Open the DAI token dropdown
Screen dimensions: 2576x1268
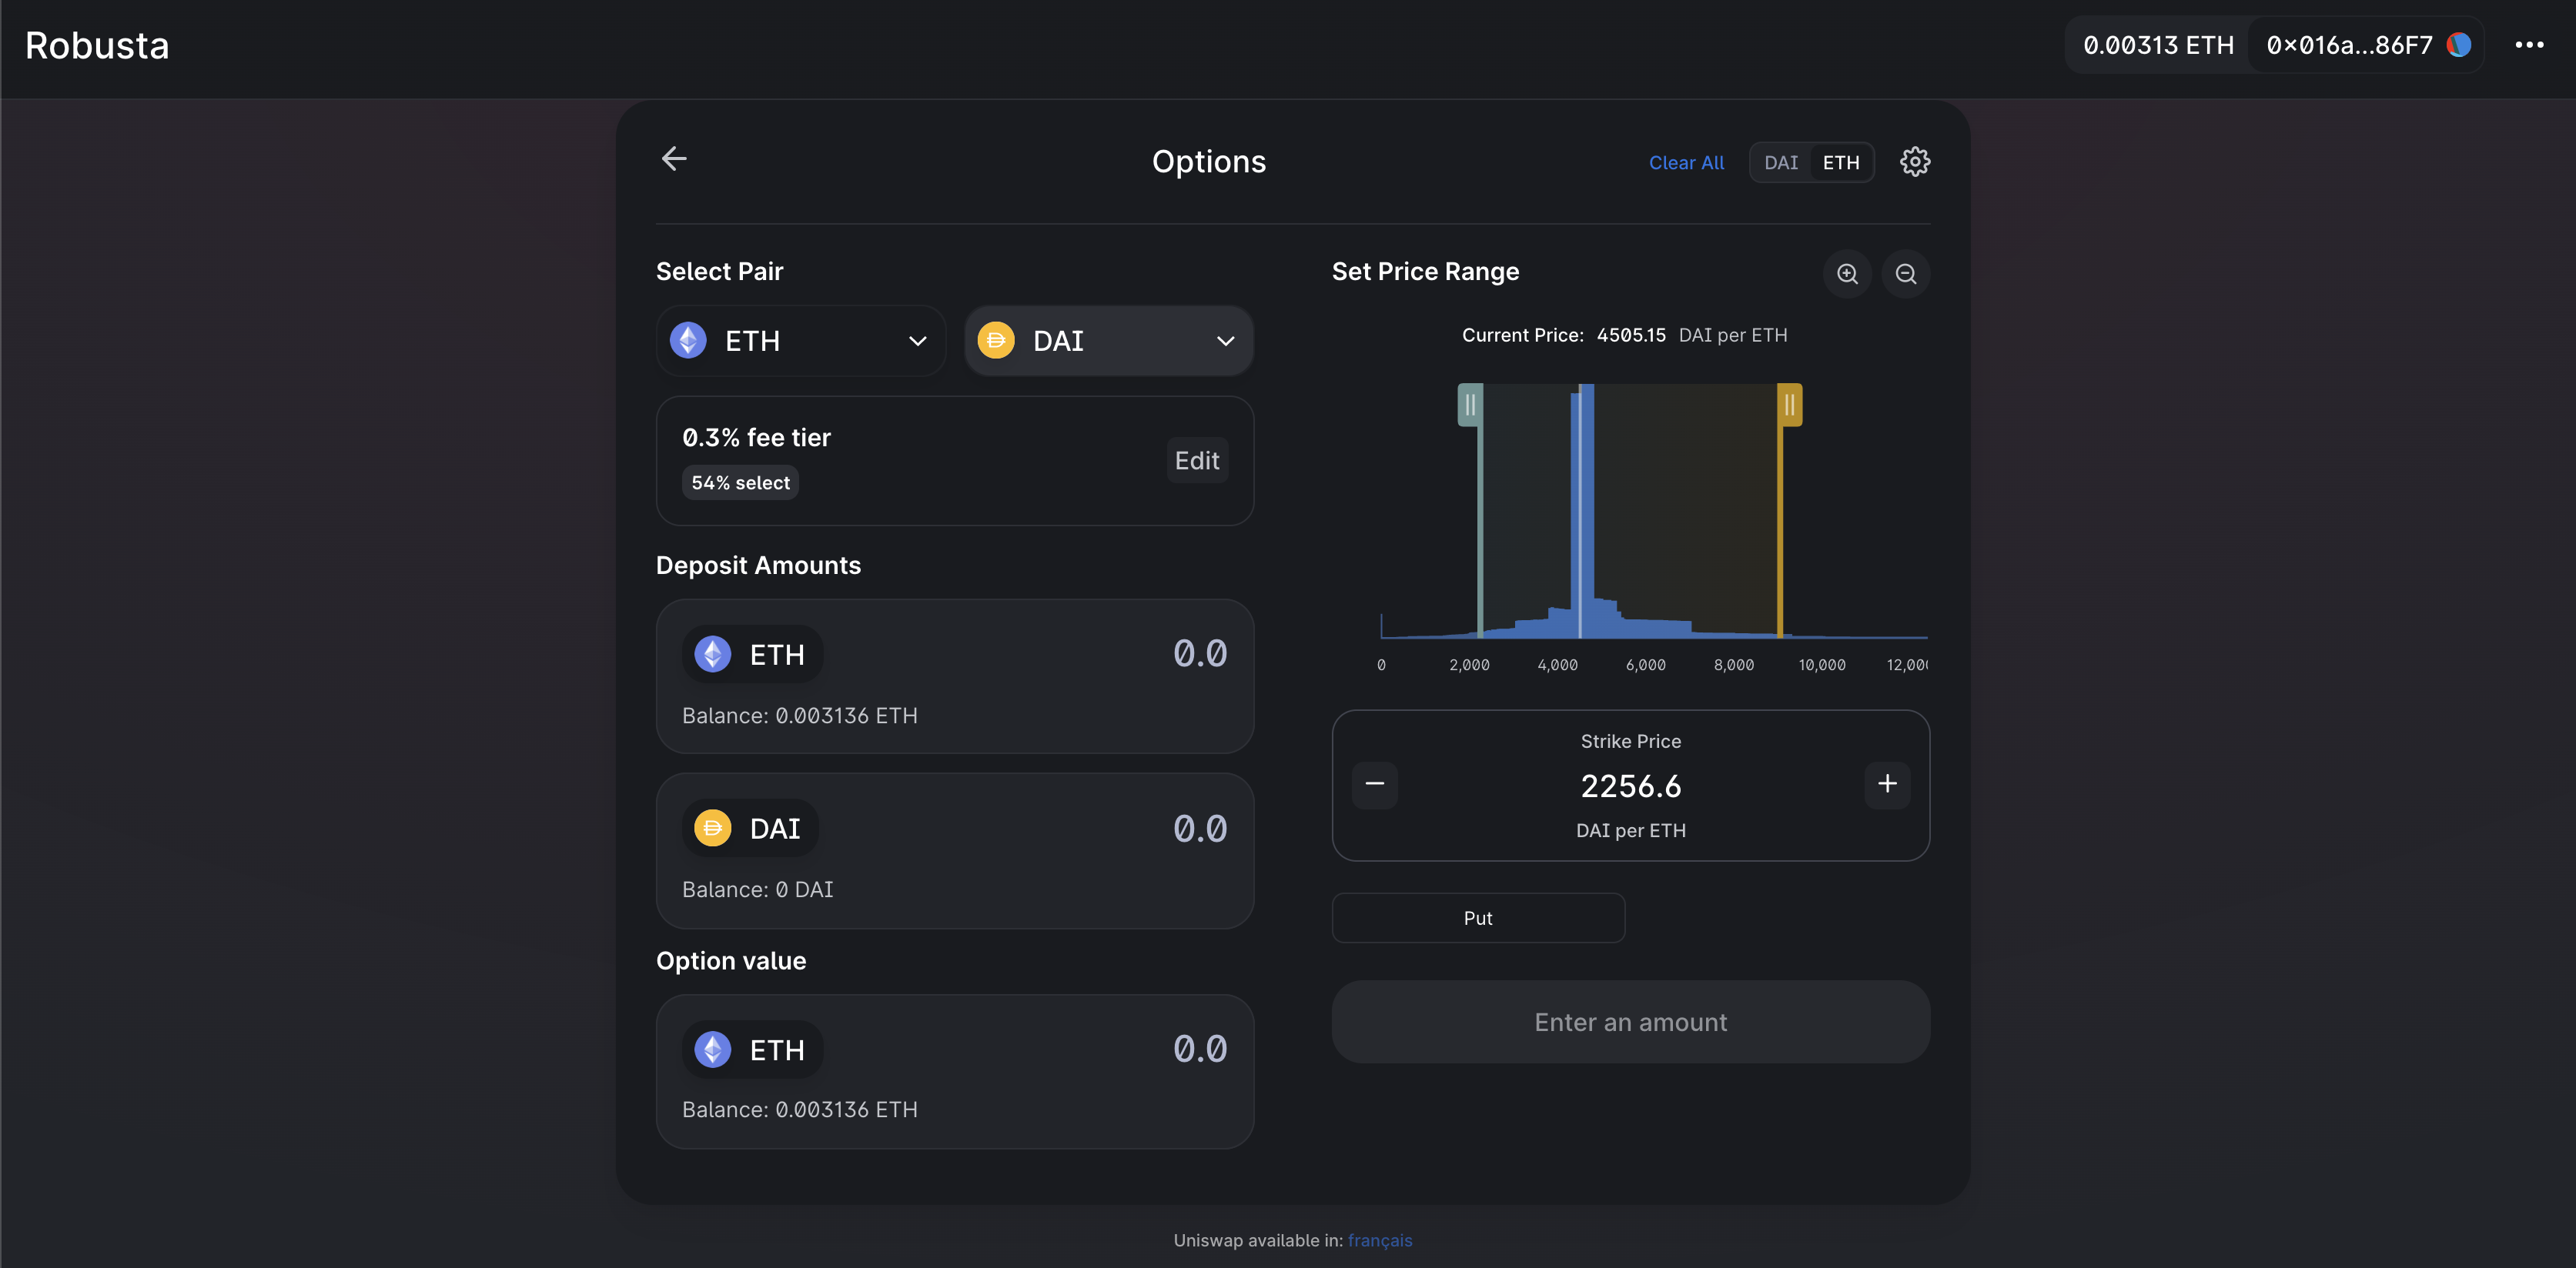(x=1108, y=341)
